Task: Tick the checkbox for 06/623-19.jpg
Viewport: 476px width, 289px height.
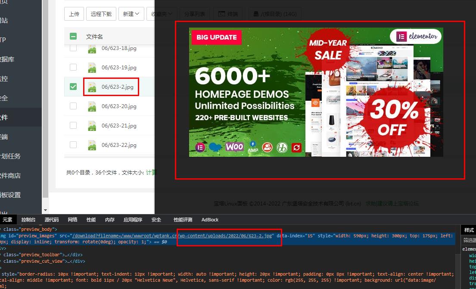Action: pos(73,67)
